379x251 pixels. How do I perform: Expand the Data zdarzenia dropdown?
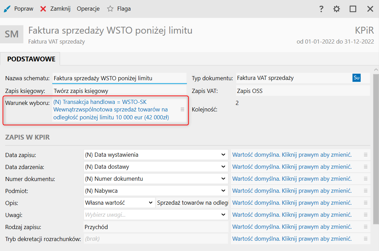(223, 167)
